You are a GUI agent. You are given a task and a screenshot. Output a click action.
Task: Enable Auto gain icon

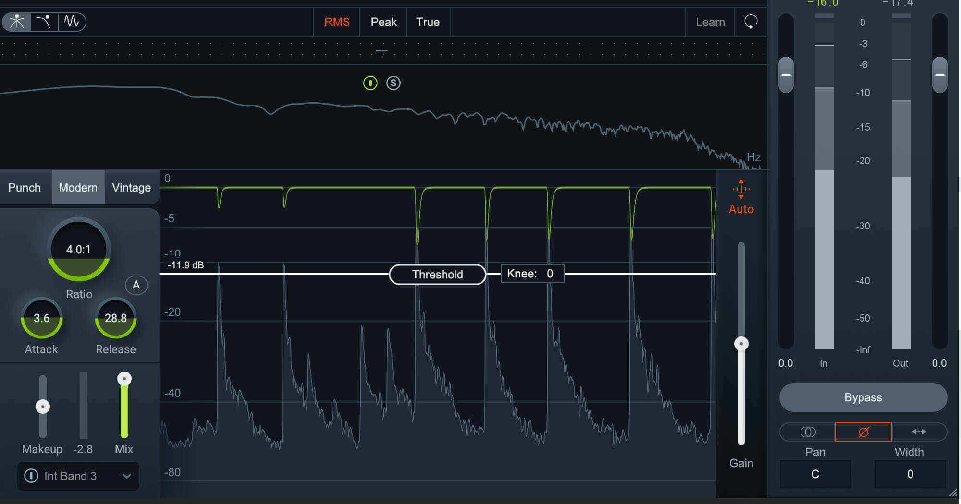click(741, 189)
